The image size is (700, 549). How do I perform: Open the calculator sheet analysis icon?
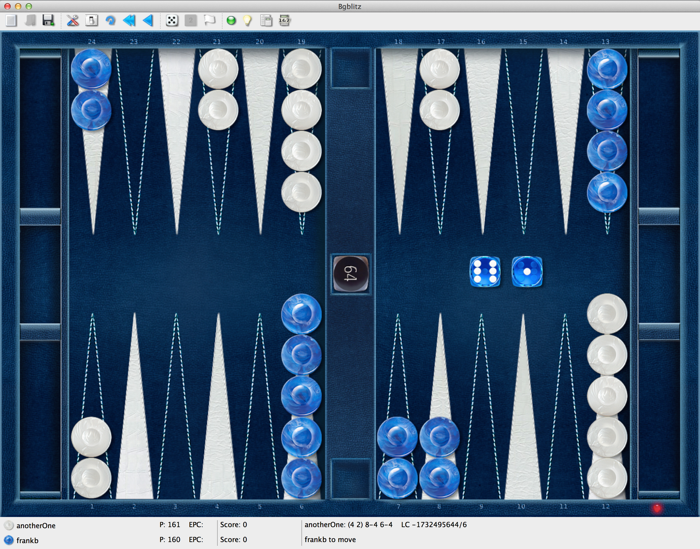click(x=266, y=21)
